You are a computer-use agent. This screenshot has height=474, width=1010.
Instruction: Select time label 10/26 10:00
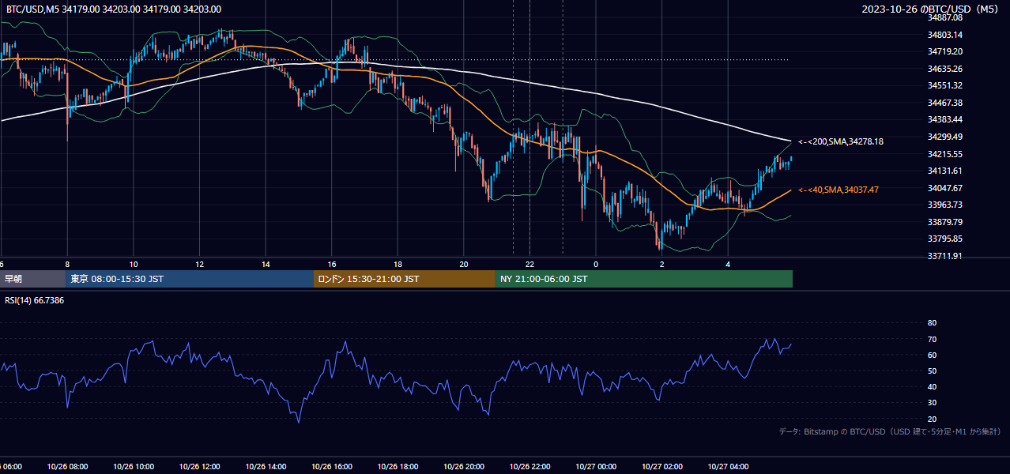(x=134, y=467)
